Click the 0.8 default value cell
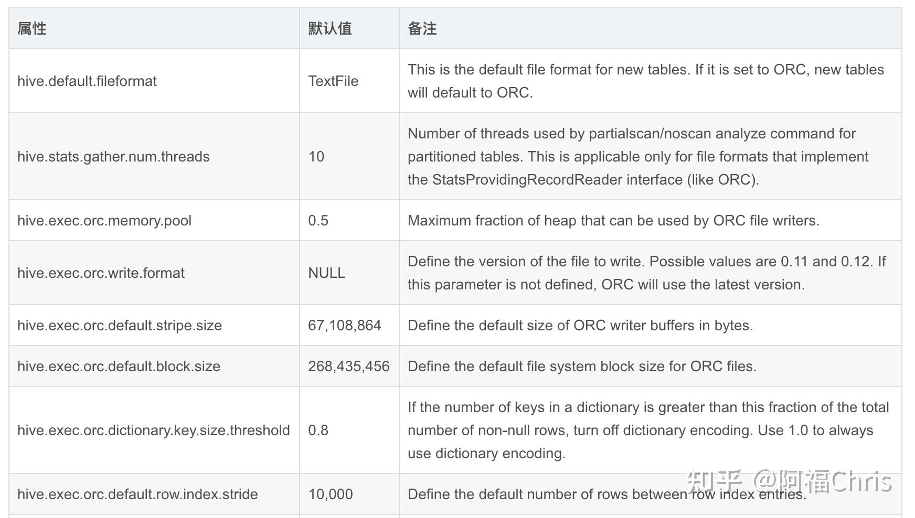Screen dimensions: 915x518 [x=318, y=430]
